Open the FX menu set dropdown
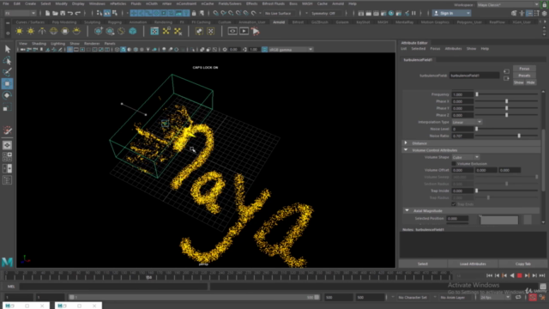 (20, 14)
